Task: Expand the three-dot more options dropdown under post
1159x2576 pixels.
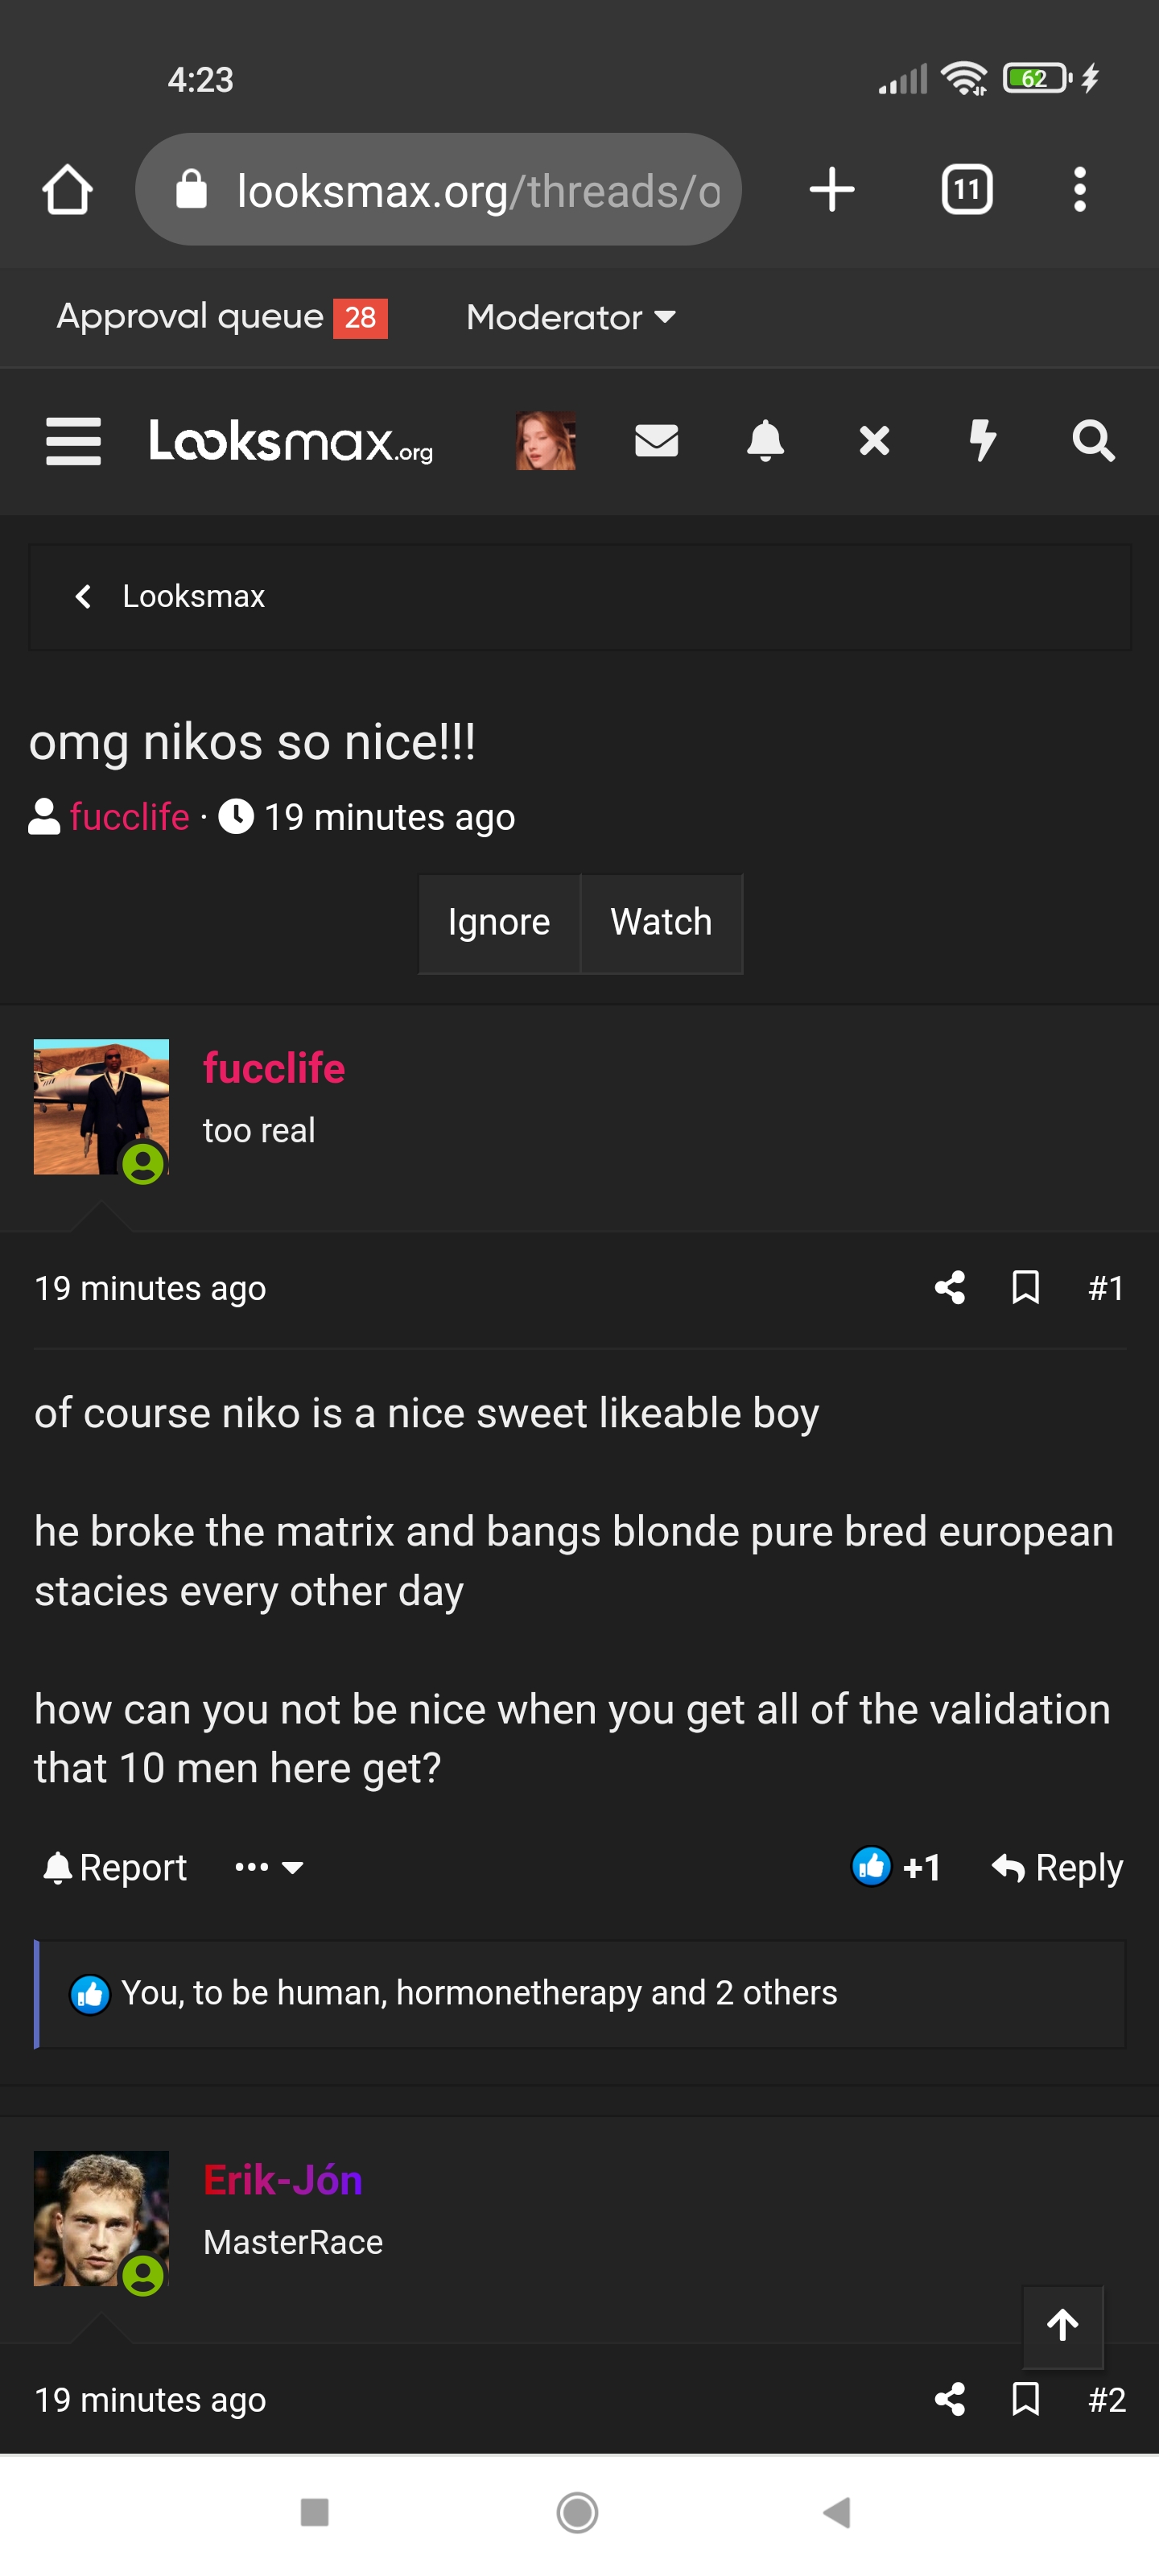Action: pos(268,1867)
